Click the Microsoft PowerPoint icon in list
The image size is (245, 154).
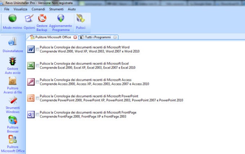31,98
